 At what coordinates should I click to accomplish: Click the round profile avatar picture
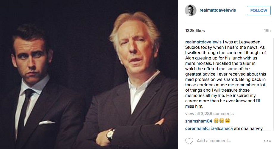[190, 10]
